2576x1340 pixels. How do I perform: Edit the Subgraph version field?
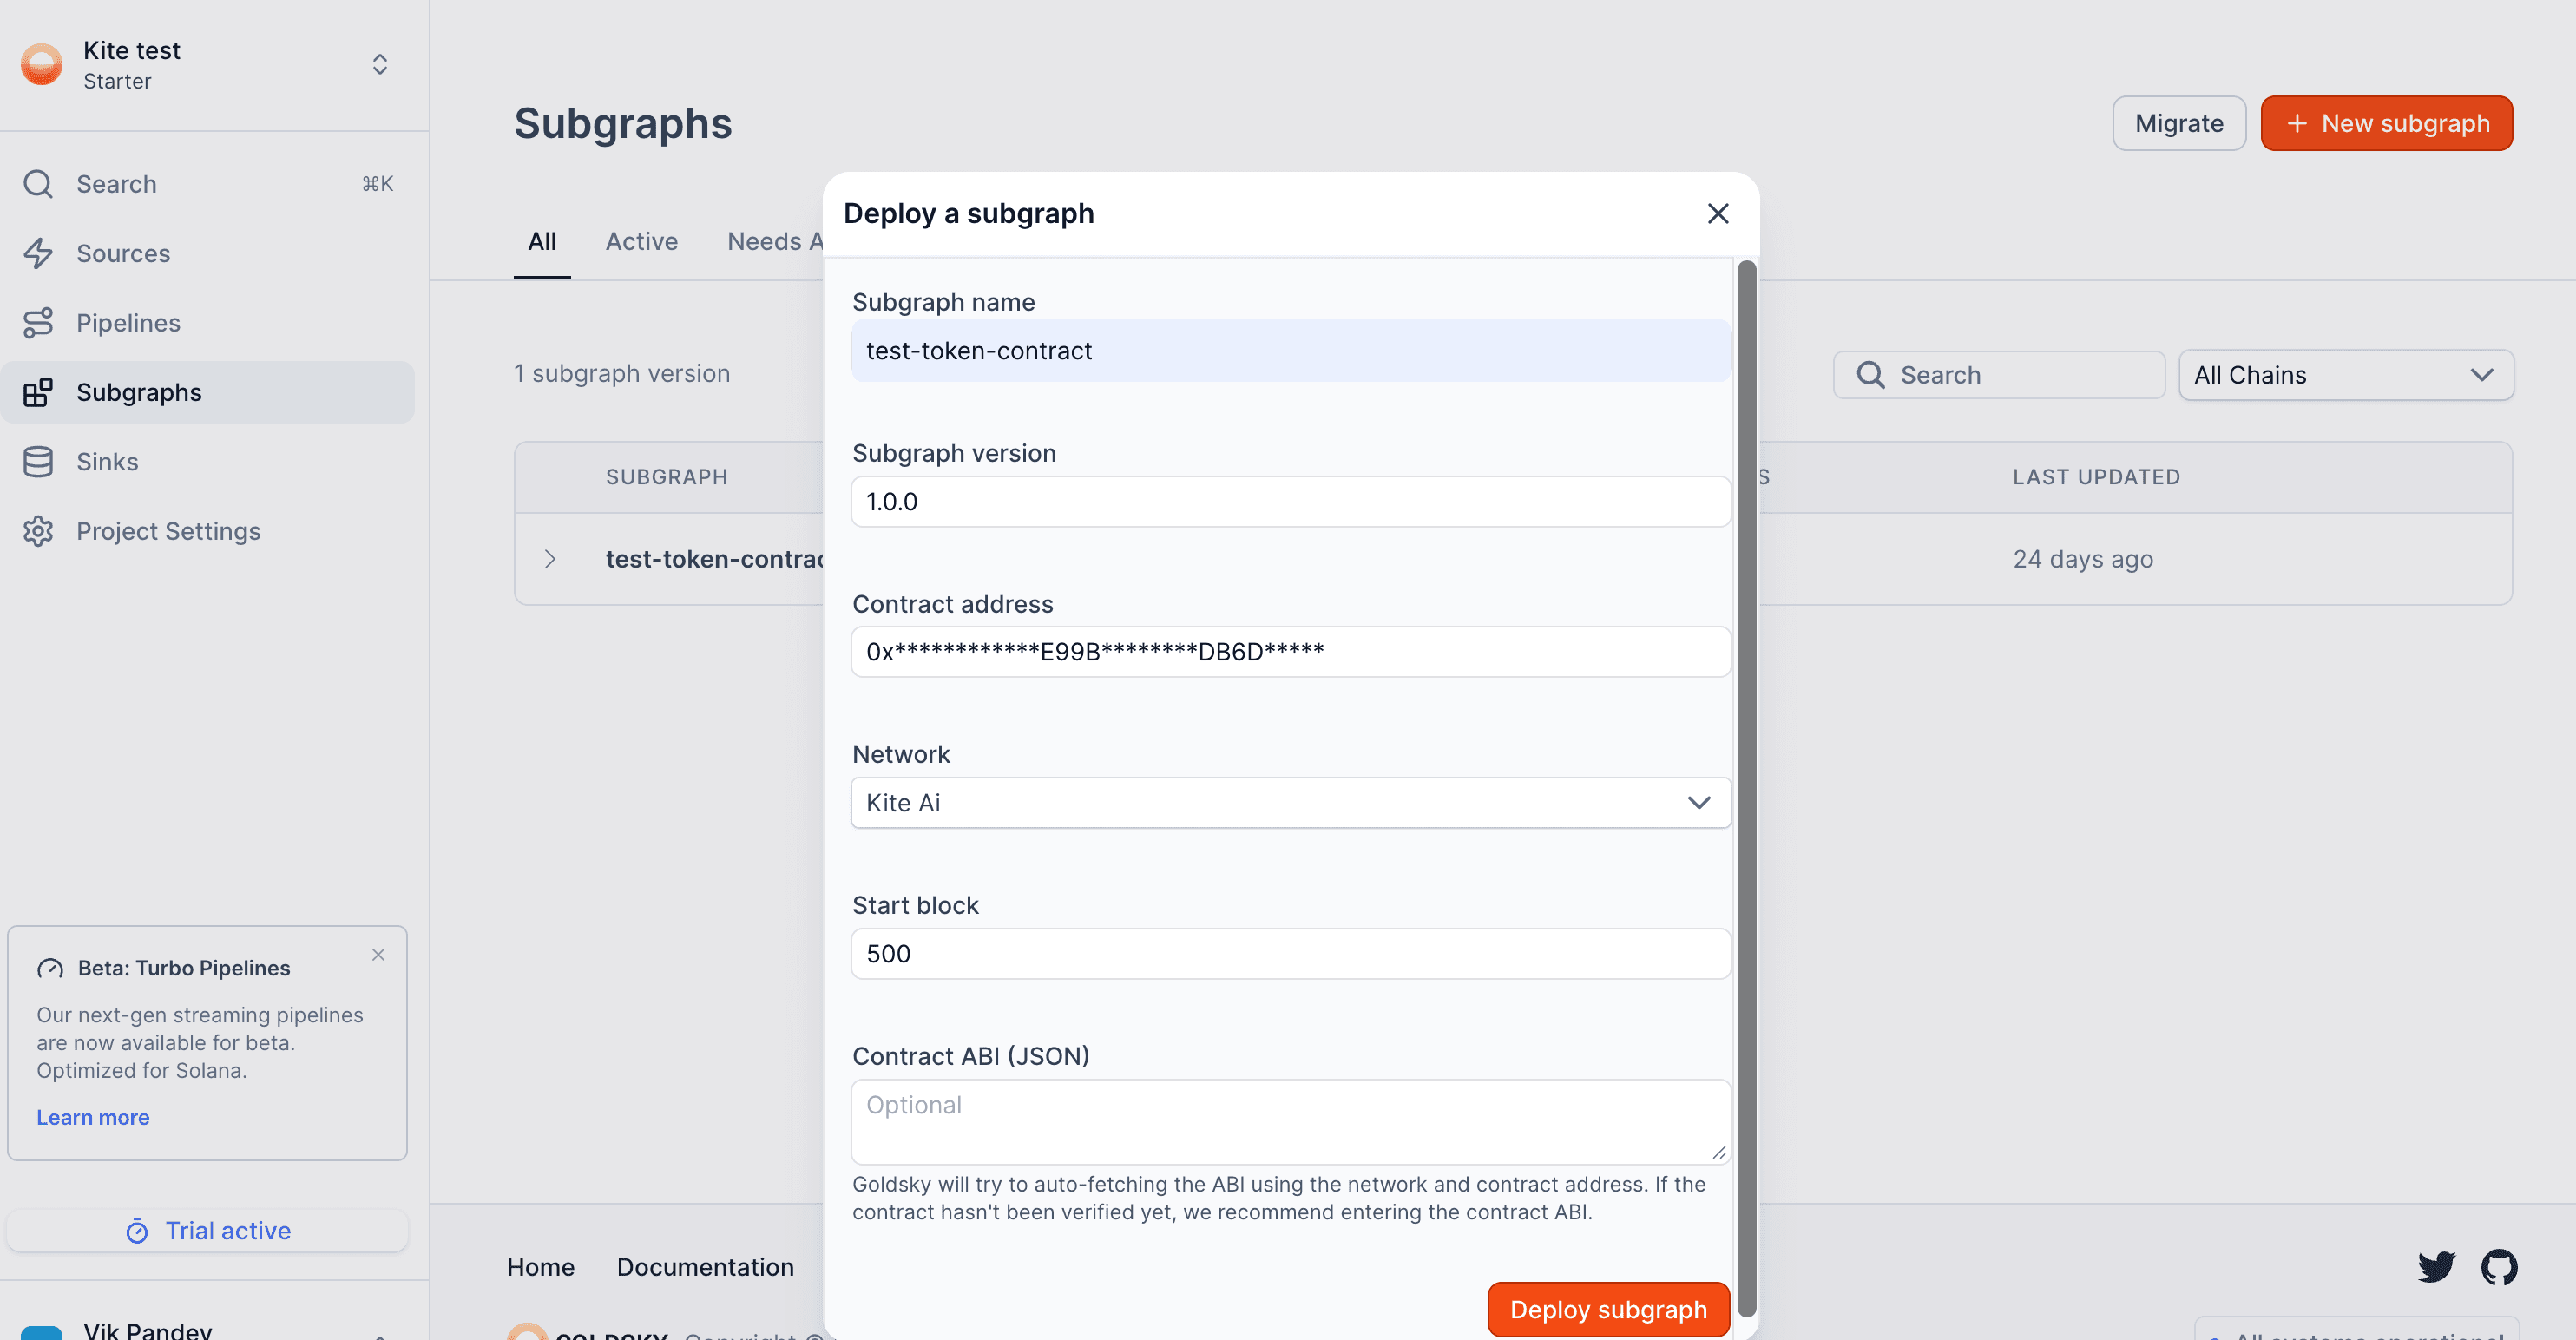(1290, 502)
